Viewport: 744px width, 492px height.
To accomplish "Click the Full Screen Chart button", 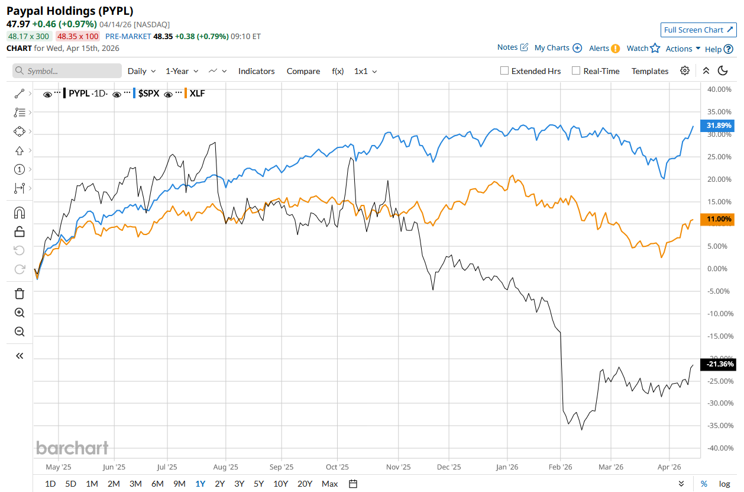I will [x=698, y=30].
